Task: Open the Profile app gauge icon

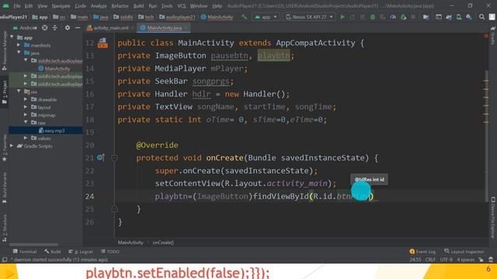Action: pyautogui.click(x=393, y=17)
